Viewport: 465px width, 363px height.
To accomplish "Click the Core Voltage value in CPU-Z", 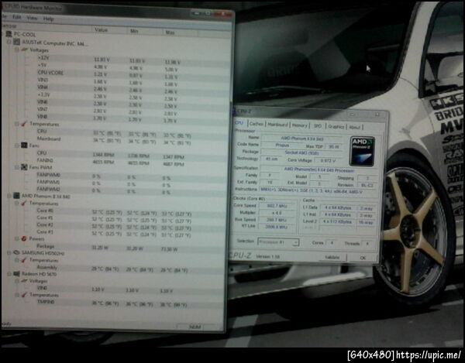I will pos(329,160).
